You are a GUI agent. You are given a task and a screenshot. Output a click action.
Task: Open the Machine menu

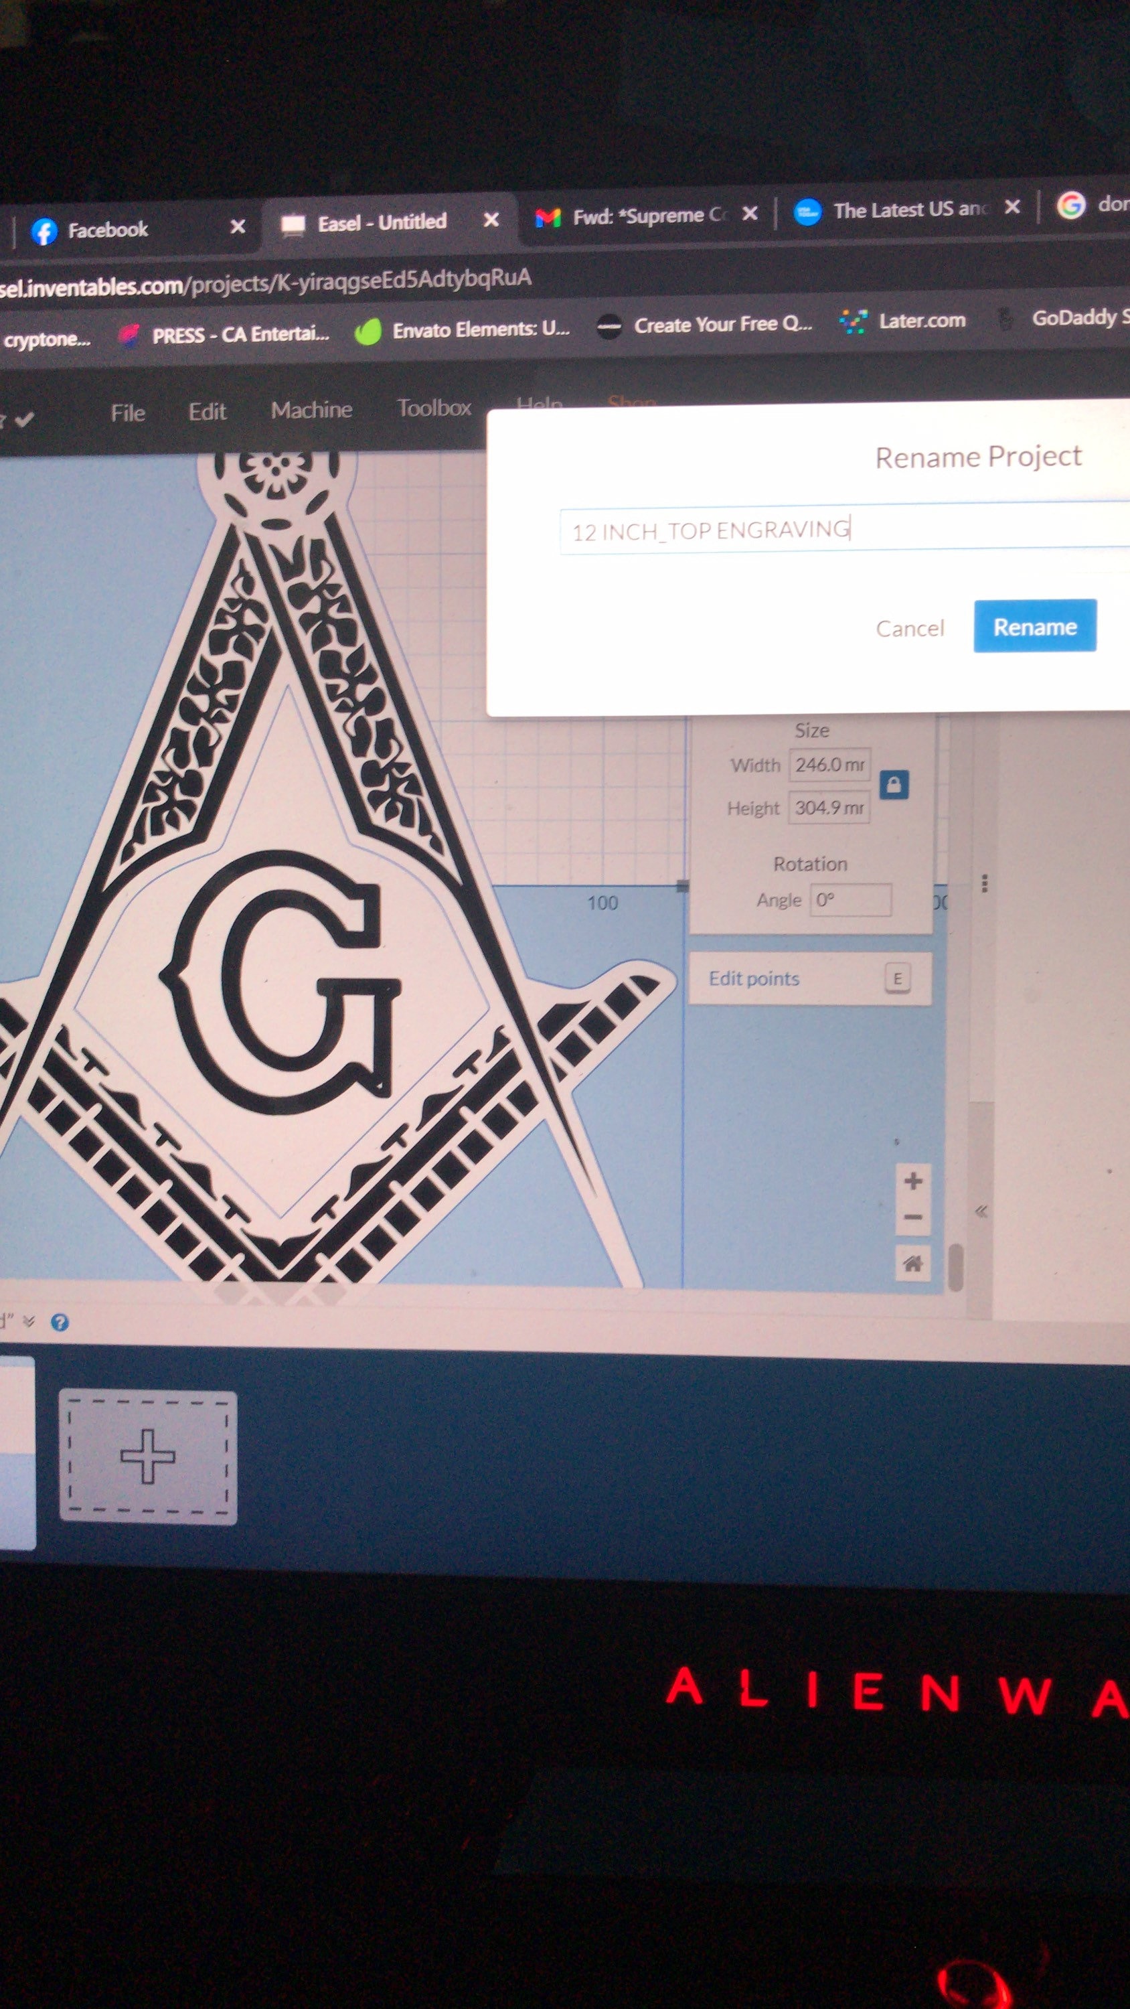311,409
